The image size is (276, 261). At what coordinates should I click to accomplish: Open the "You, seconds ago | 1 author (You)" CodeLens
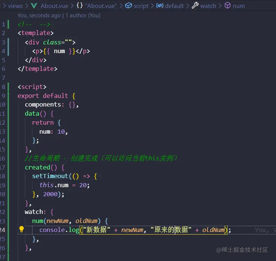pos(59,15)
